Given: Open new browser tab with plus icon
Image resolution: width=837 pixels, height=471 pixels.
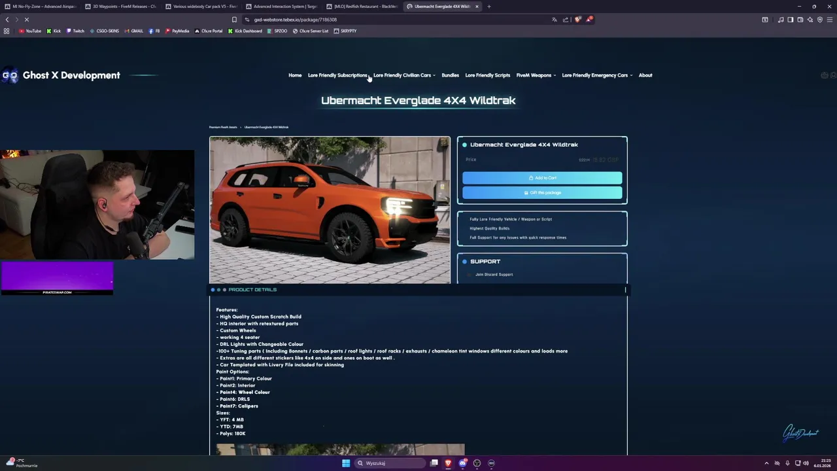Looking at the screenshot, I should pos(488,7).
